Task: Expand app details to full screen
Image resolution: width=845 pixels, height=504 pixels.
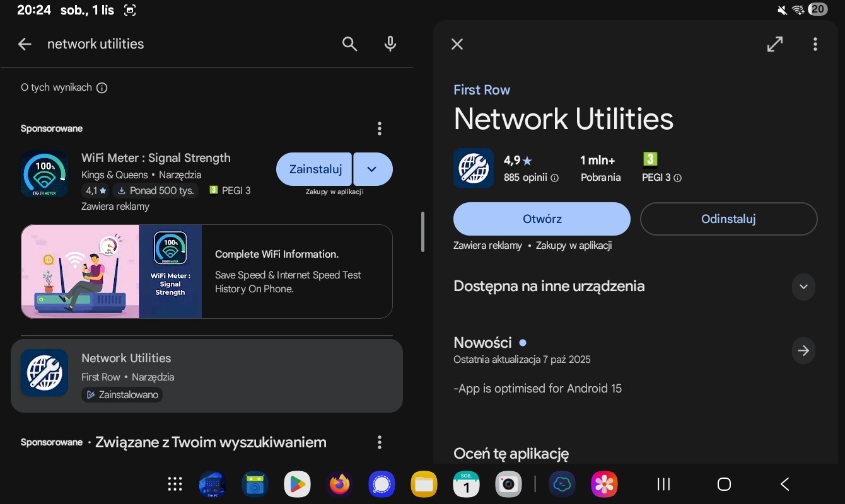Action: (x=774, y=44)
